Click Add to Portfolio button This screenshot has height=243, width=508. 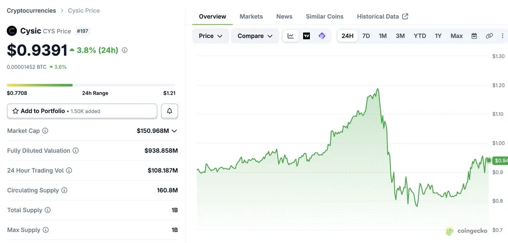[x=82, y=111]
